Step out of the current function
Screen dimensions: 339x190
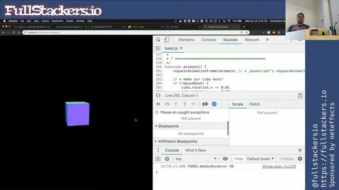(x=185, y=104)
